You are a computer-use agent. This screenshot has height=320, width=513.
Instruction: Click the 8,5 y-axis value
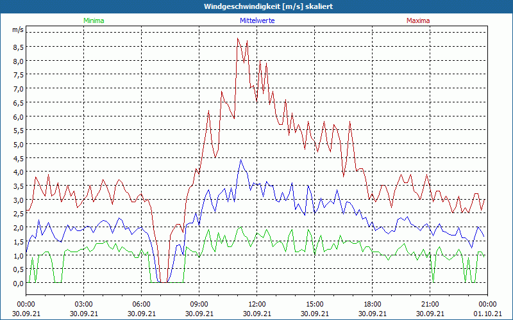pyautogui.click(x=18, y=47)
